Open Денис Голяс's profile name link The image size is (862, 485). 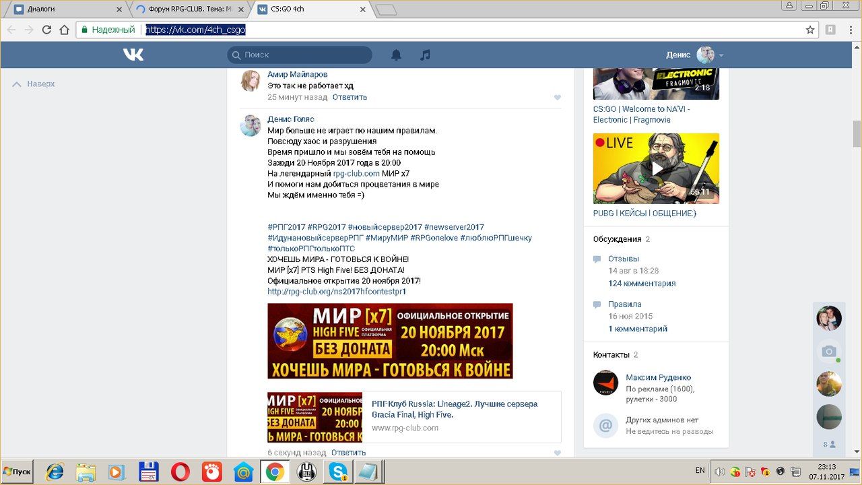click(291, 120)
